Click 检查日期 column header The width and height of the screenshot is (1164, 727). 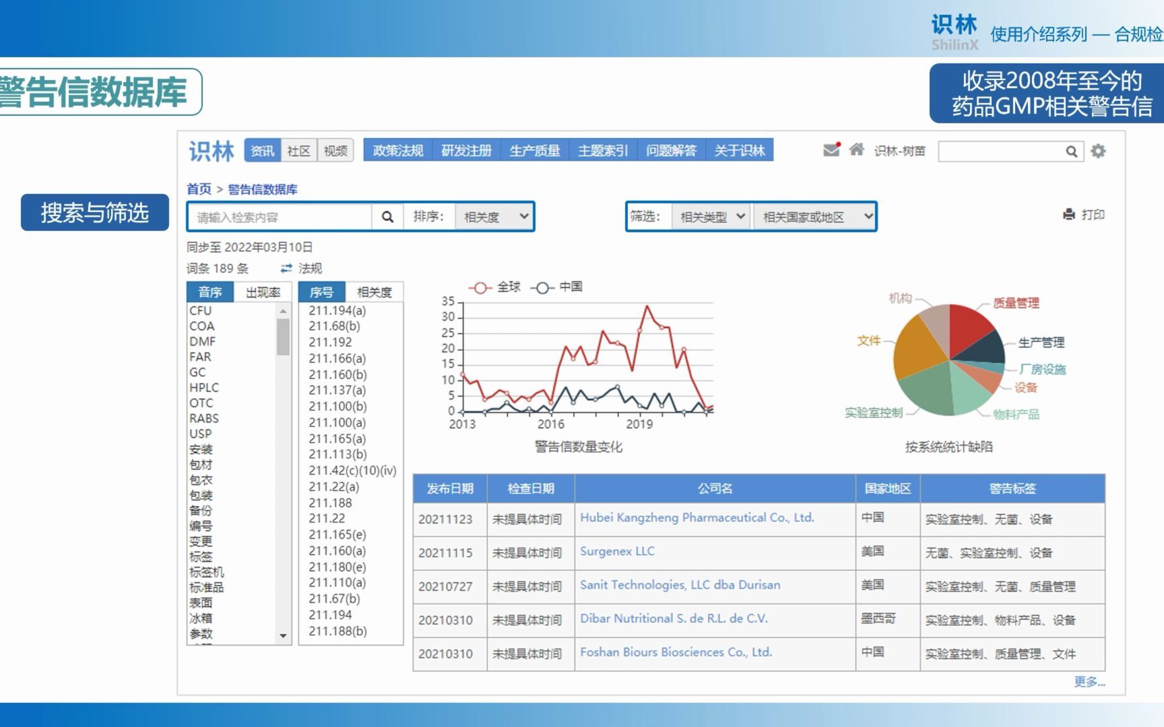[531, 488]
